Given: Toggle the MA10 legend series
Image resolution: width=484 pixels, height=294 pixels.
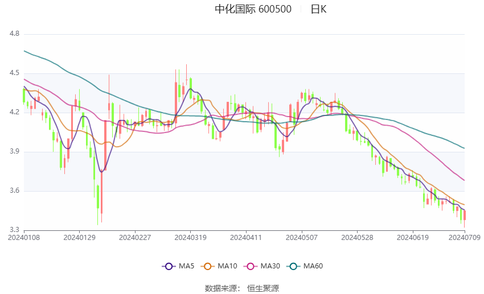Looking at the screenshot, I should 219,266.
